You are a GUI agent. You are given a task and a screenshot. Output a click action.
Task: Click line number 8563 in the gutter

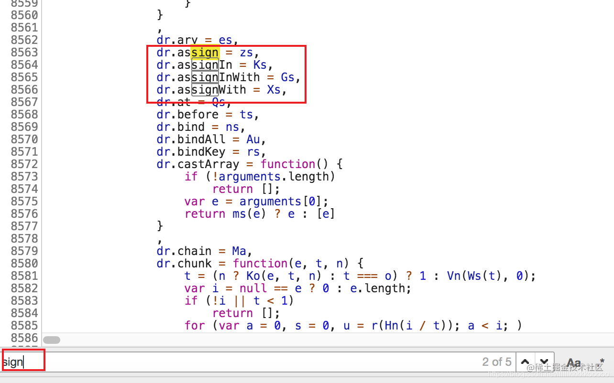(24, 53)
